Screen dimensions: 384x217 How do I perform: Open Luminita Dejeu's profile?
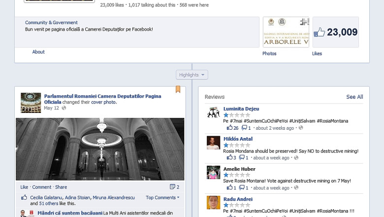tap(241, 109)
